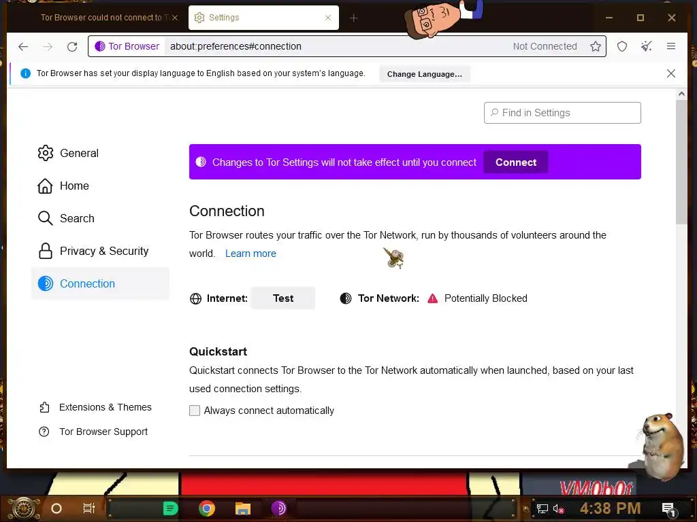The width and height of the screenshot is (697, 522).
Task: Switch to 'Tor Browser could not connect' tab
Action: coord(103,18)
